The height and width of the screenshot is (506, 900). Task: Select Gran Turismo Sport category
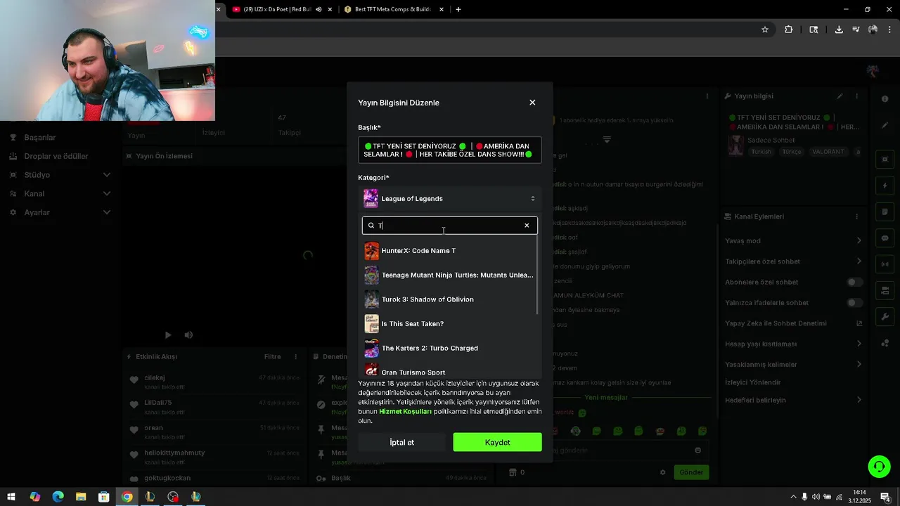tap(449, 371)
